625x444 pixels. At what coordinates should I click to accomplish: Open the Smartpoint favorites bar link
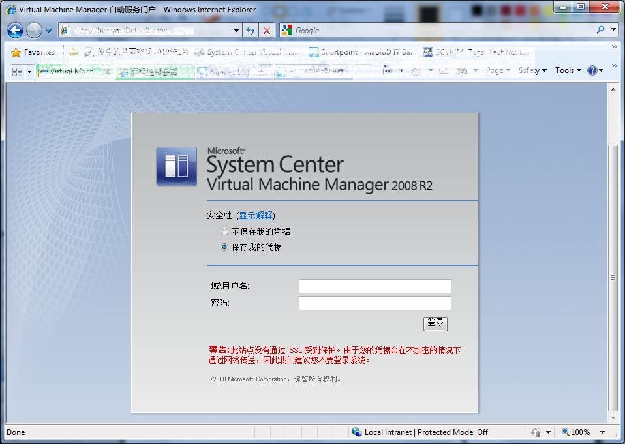tap(362, 52)
